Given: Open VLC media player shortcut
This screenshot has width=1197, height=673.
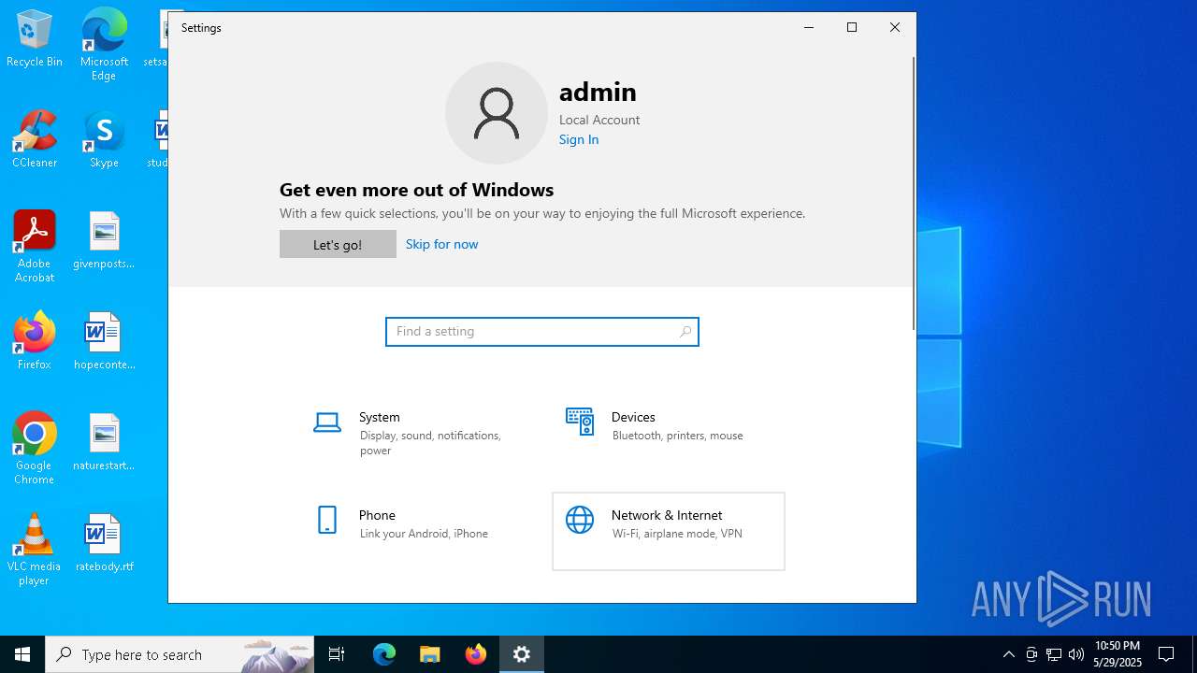Looking at the screenshot, I should point(35,550).
